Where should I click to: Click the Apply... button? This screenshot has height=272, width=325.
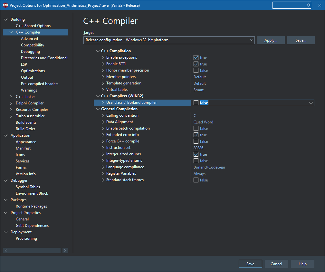point(271,40)
